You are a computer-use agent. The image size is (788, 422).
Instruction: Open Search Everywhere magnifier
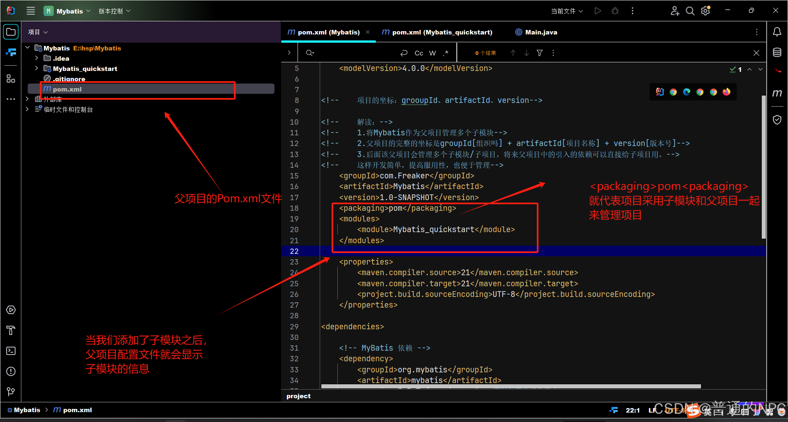pyautogui.click(x=690, y=11)
